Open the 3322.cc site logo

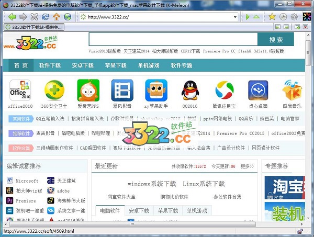[30, 43]
